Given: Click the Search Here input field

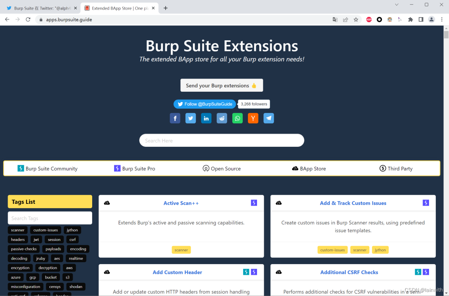Looking at the screenshot, I should tap(222, 140).
